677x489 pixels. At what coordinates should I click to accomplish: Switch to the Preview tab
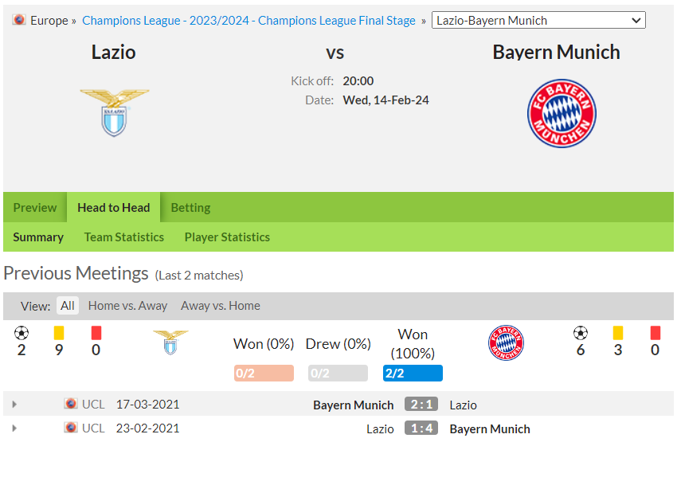[x=35, y=208]
